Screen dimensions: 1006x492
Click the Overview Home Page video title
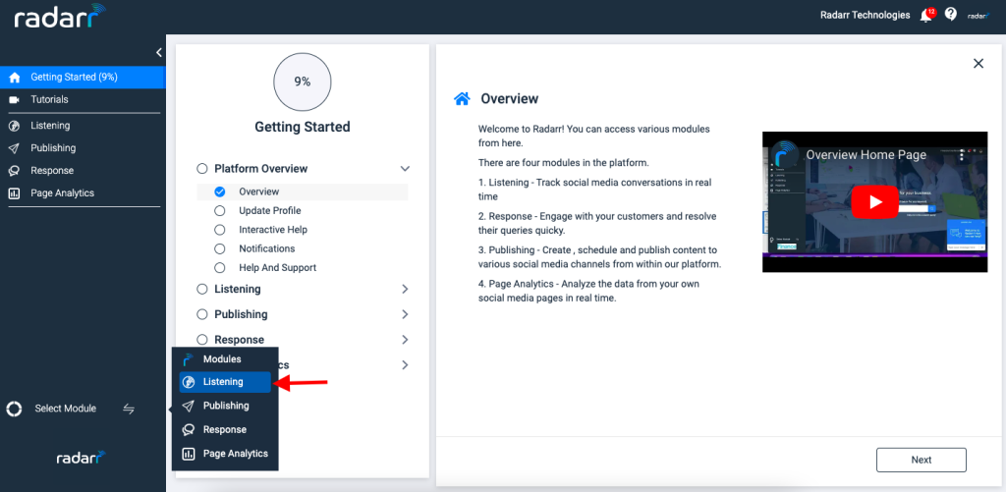tap(866, 155)
